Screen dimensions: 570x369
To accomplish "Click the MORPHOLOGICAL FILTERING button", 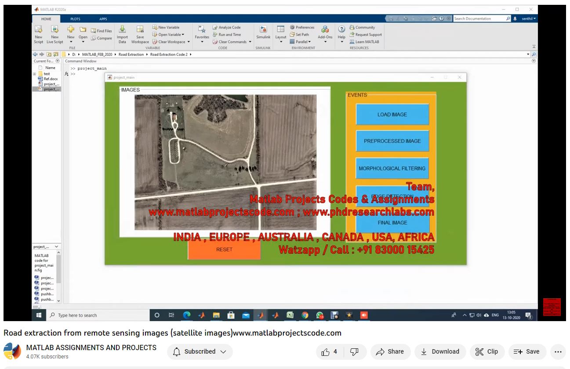I will [x=392, y=168].
